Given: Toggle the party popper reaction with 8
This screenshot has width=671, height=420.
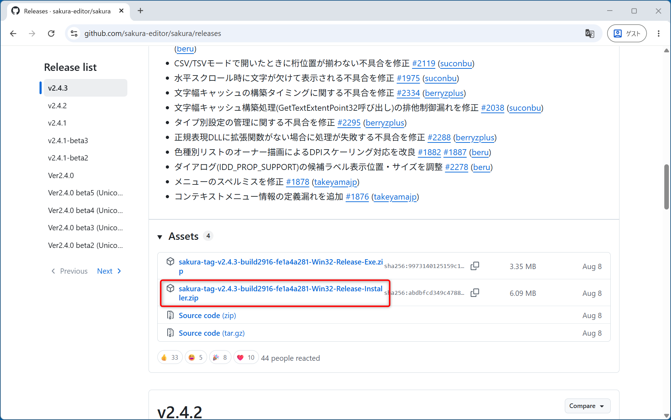Looking at the screenshot, I should pos(220,357).
